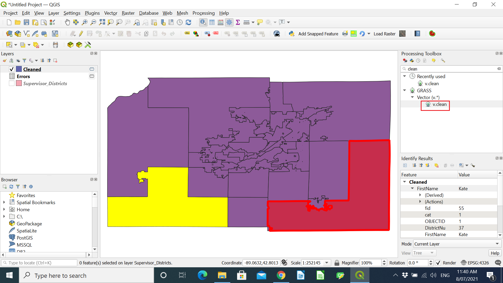The image size is (503, 283).
Task: Toggle the Render checkbox
Action: coord(438,263)
